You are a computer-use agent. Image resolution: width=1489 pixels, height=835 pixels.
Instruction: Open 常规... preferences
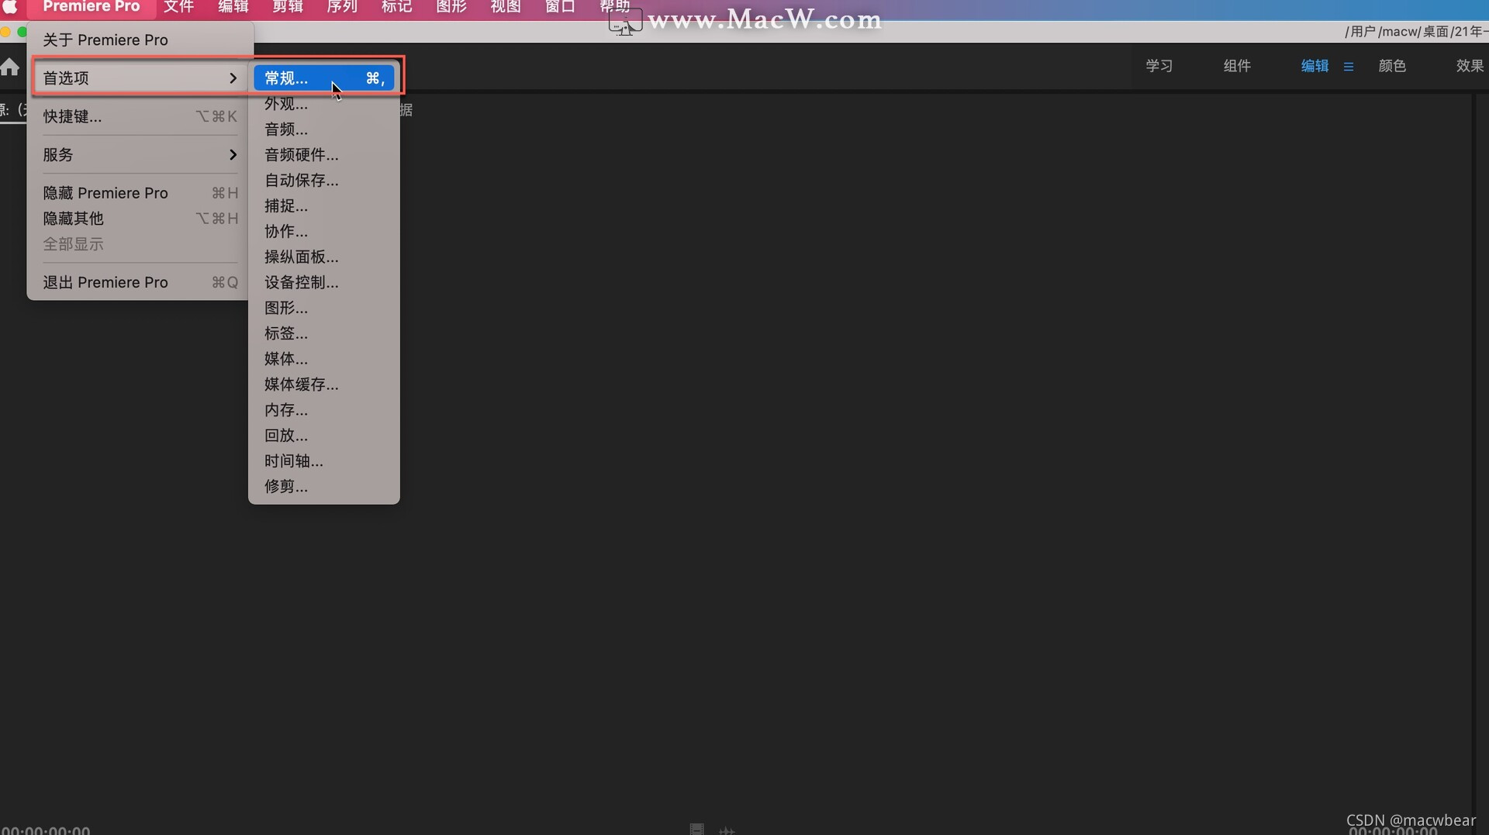[x=324, y=78]
